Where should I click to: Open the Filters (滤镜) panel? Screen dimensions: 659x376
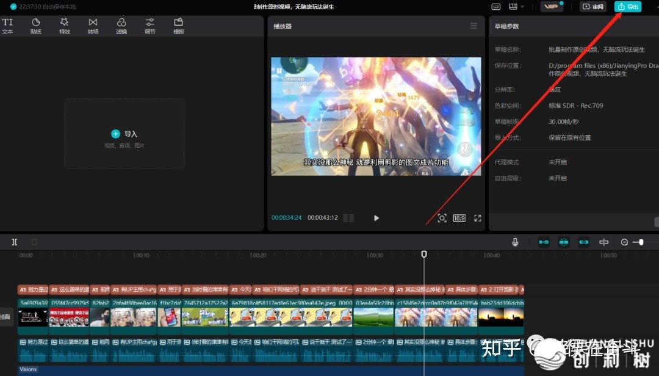121,26
